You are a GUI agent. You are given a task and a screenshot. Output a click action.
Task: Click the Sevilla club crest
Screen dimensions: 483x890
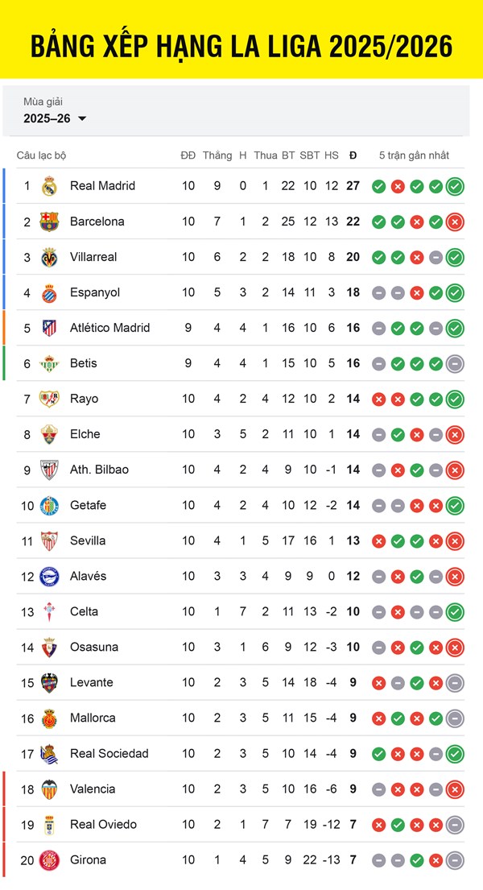[x=49, y=540]
